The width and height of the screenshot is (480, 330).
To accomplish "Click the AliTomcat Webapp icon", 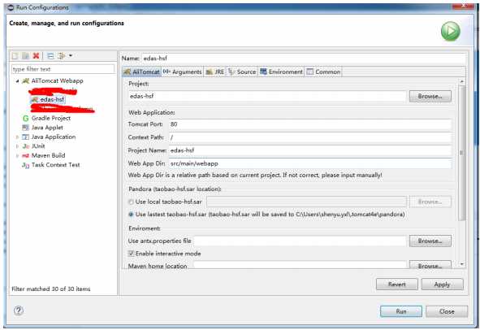I will [26, 81].
